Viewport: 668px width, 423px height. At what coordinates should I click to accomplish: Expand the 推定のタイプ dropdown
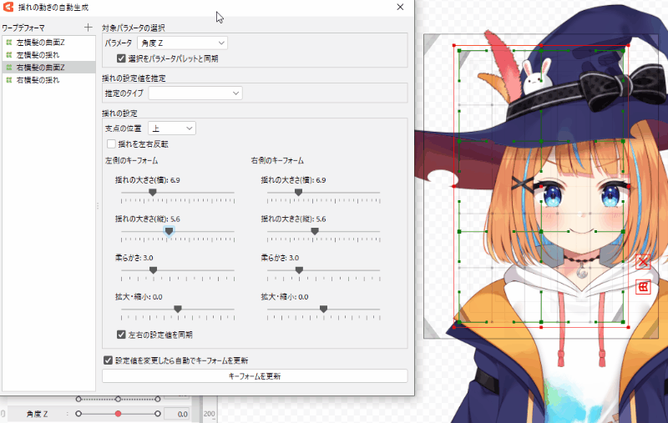tap(195, 93)
